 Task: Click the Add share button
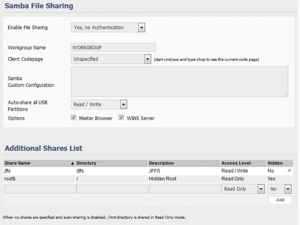pyautogui.click(x=280, y=200)
